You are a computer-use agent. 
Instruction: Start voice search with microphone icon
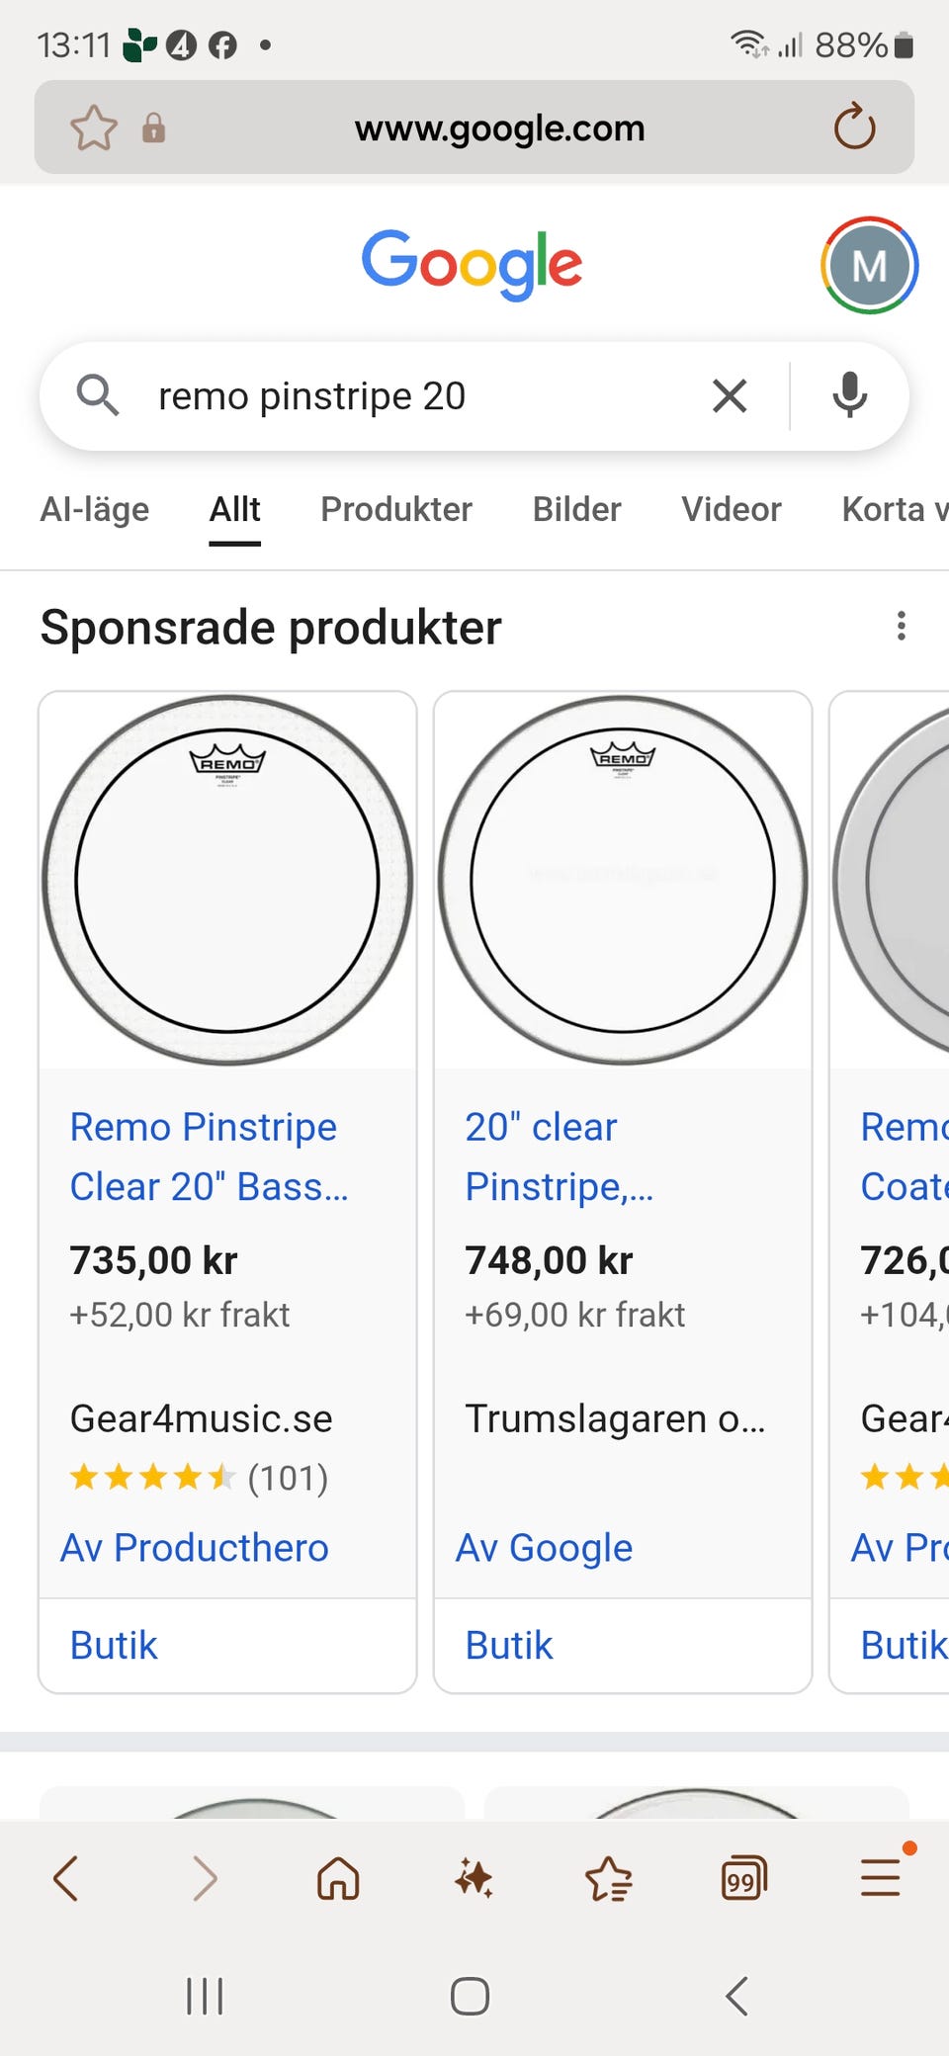tap(849, 396)
